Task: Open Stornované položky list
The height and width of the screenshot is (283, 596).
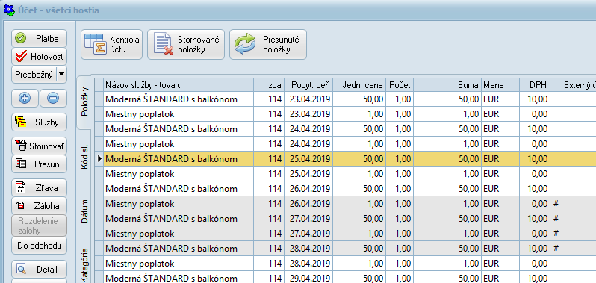Action: pyautogui.click(x=186, y=45)
